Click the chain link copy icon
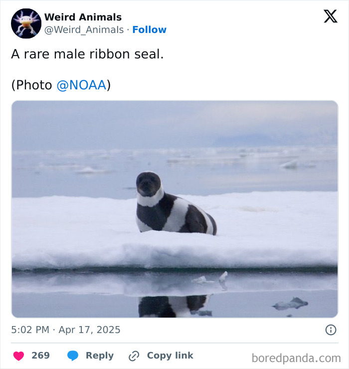This screenshot has width=349, height=369. click(x=134, y=356)
